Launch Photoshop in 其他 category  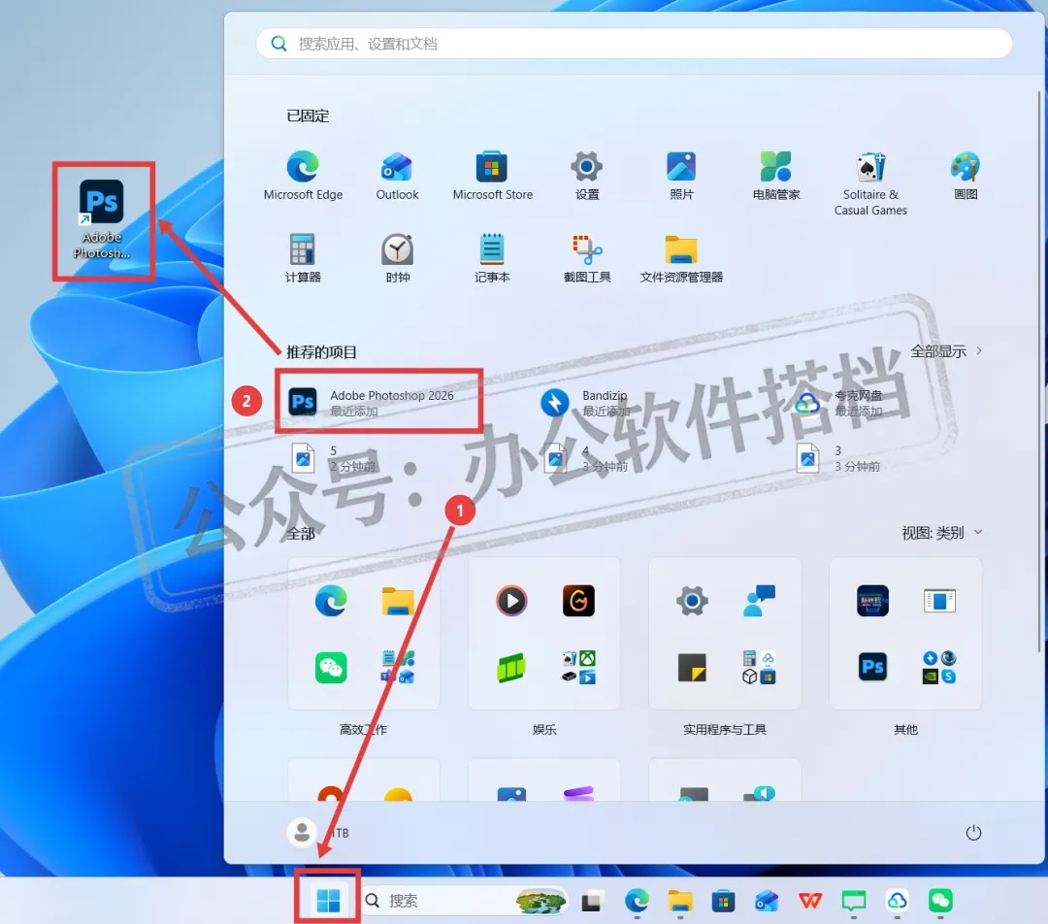[872, 667]
